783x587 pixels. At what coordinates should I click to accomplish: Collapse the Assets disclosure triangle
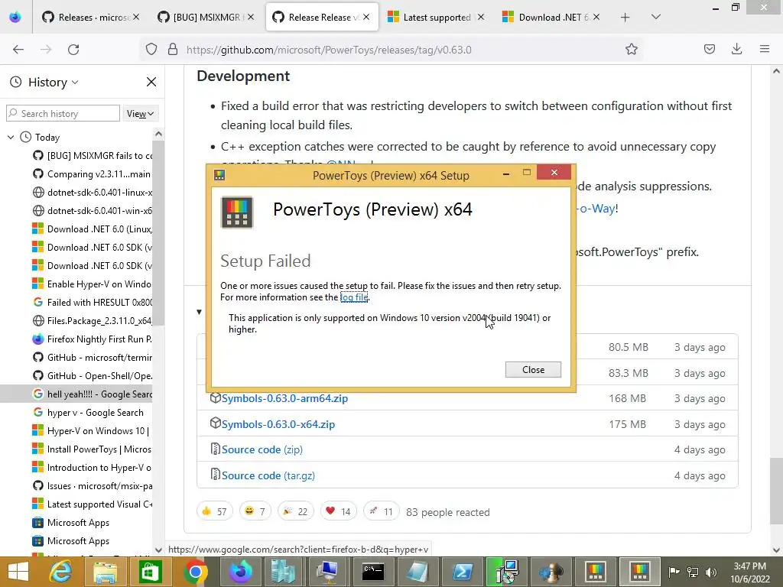tap(200, 312)
